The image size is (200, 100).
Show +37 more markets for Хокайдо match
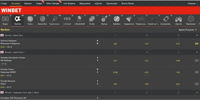pos(2,64)
